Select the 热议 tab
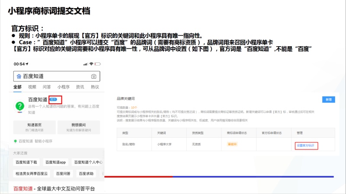Image resolution: width=346 pixels, height=194 pixels. pos(95,87)
